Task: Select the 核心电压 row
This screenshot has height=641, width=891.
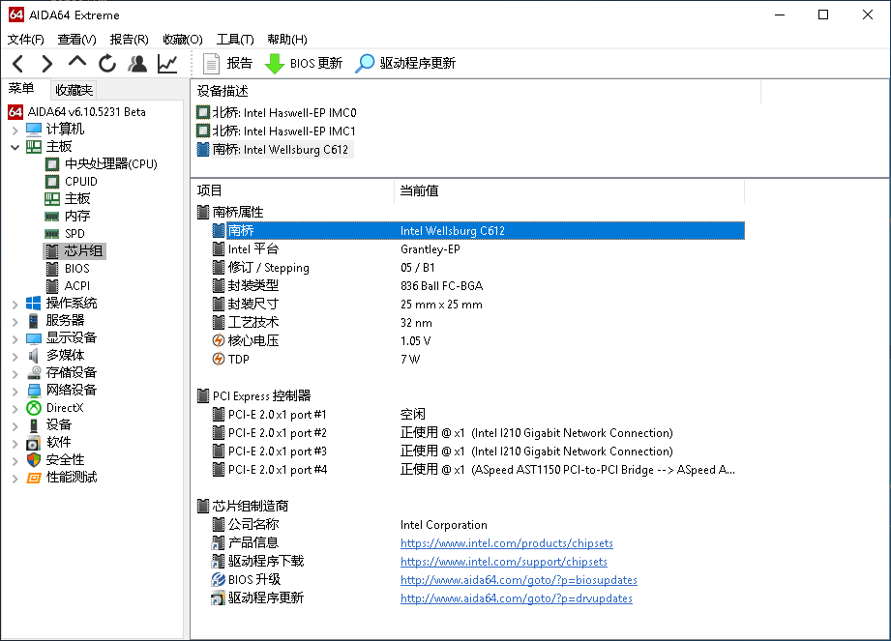Action: [477, 340]
